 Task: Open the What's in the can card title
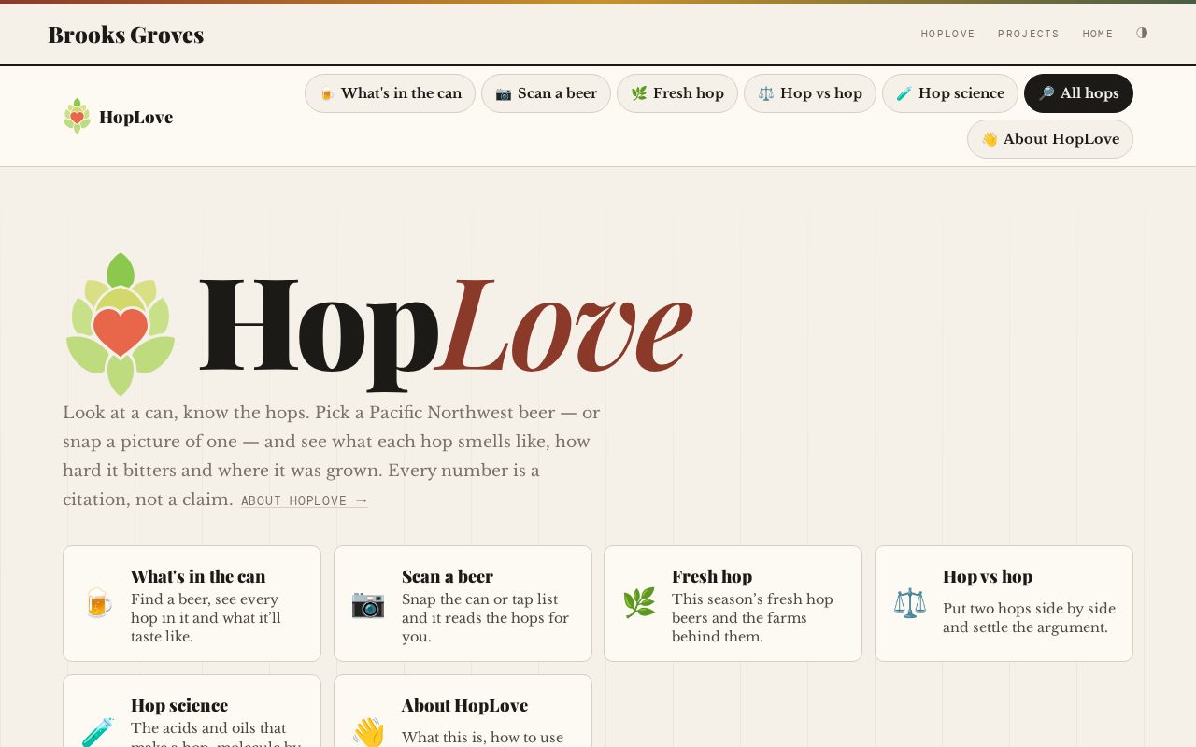click(198, 576)
